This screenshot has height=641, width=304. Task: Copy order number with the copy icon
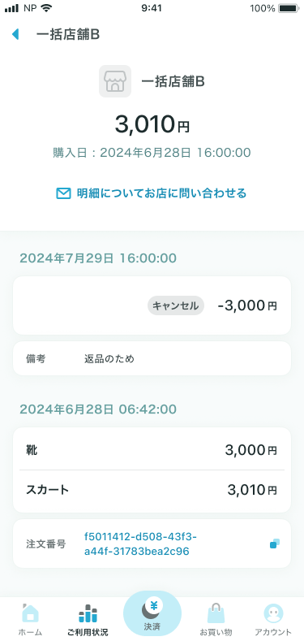click(275, 544)
